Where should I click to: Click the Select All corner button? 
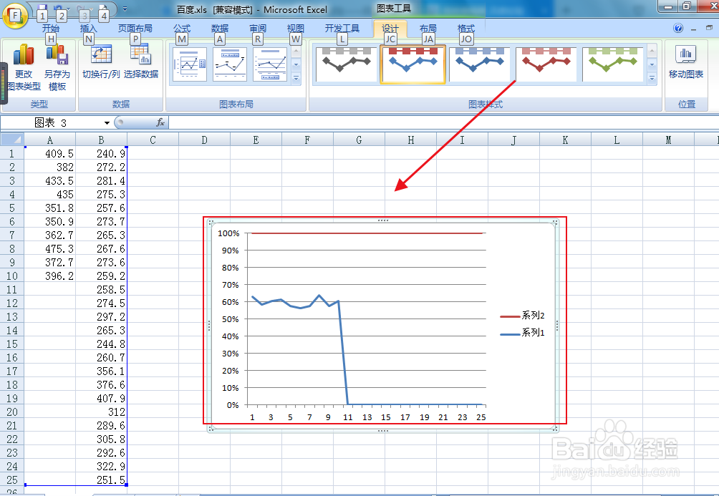(x=12, y=140)
